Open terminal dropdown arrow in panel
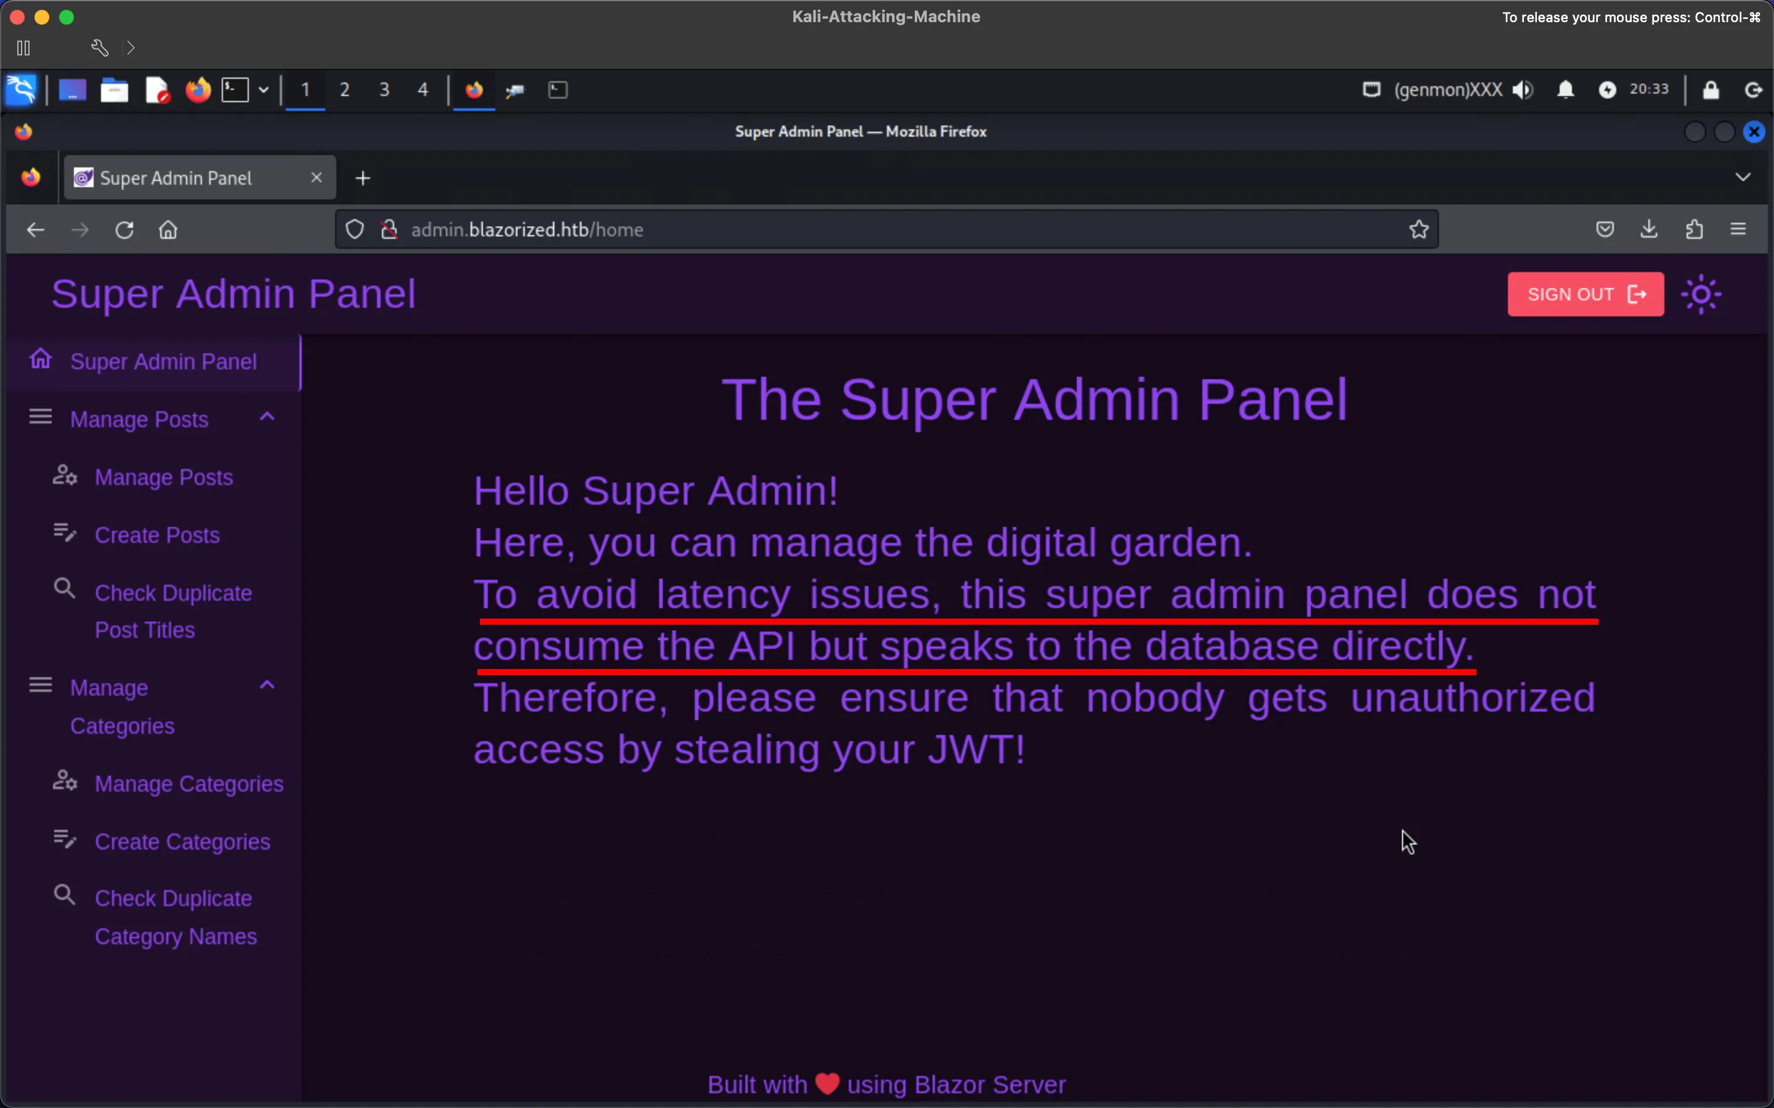Screen dimensions: 1774x1108 [263, 90]
